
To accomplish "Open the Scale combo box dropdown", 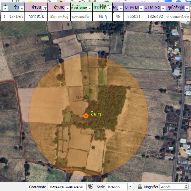I will pyautogui.click(x=131, y=187).
